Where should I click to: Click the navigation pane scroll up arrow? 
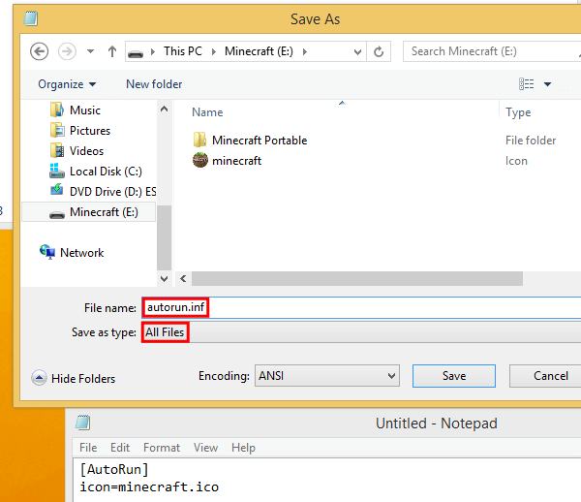point(165,109)
